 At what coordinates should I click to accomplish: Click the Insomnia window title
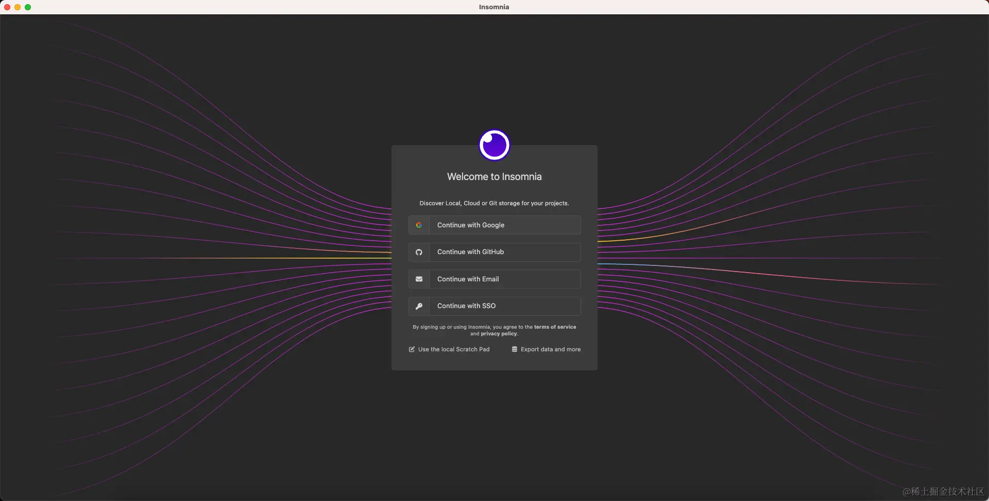[494, 7]
